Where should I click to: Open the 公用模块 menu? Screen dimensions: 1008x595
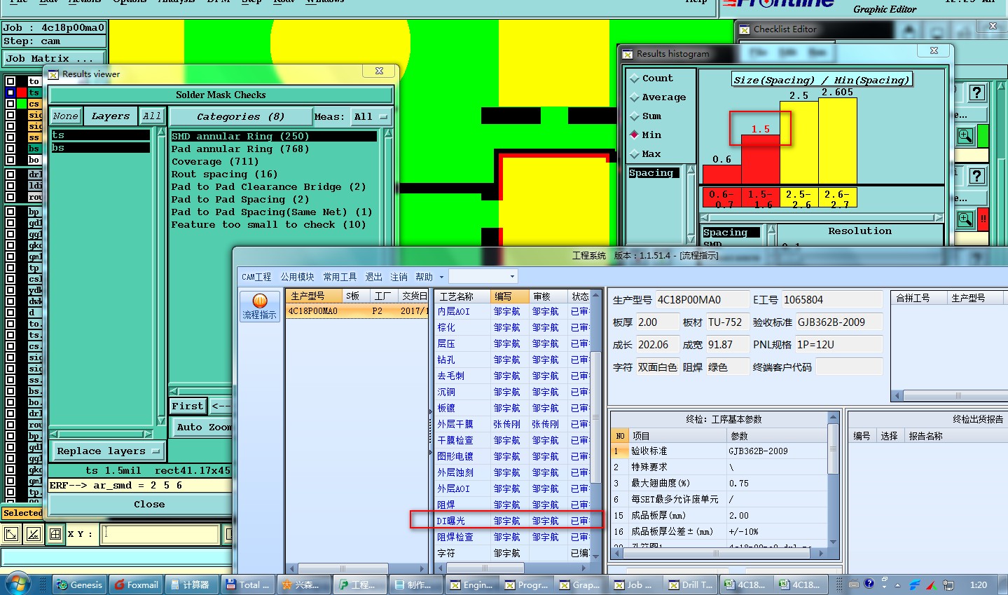coord(298,278)
